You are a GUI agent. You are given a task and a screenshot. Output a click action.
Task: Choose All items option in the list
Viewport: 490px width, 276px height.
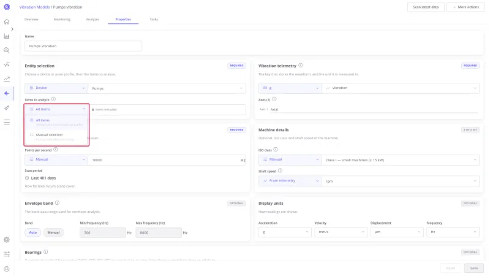pyautogui.click(x=56, y=122)
